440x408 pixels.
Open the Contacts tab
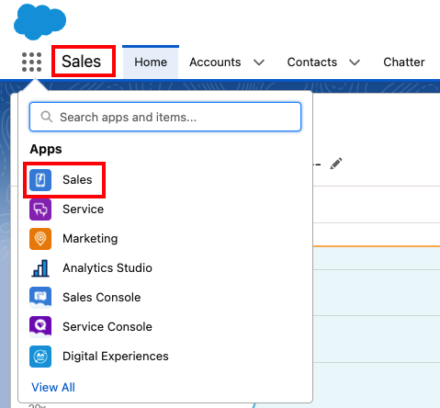(312, 62)
